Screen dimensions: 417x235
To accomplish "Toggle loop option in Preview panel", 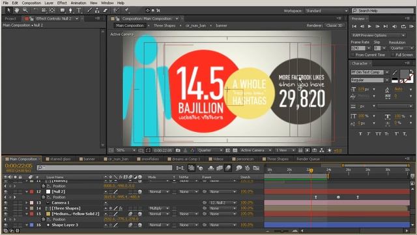I will coord(403,26).
